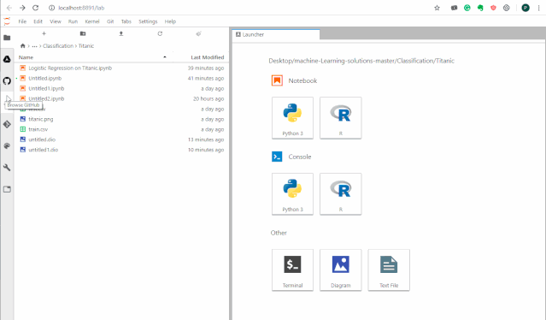This screenshot has height=320, width=546.
Task: Open the File menu
Action: [x=22, y=21]
